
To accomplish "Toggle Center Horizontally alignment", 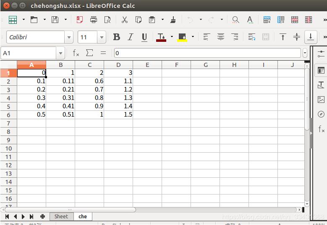I will tap(221, 37).
